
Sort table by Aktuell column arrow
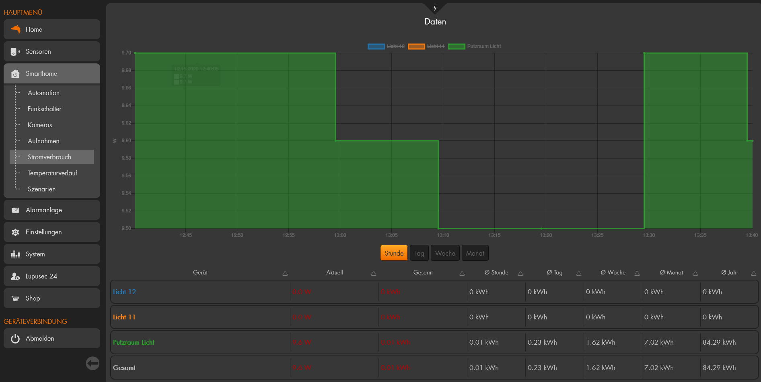tap(374, 273)
